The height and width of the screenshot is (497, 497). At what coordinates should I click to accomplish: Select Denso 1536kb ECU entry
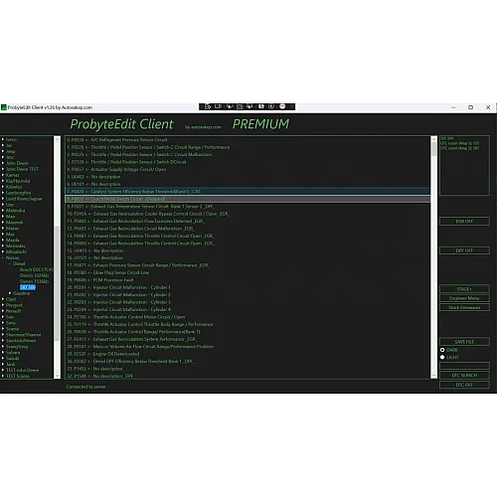[34, 281]
